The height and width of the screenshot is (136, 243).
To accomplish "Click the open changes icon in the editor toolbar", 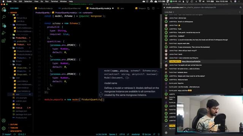I will point(148,8).
